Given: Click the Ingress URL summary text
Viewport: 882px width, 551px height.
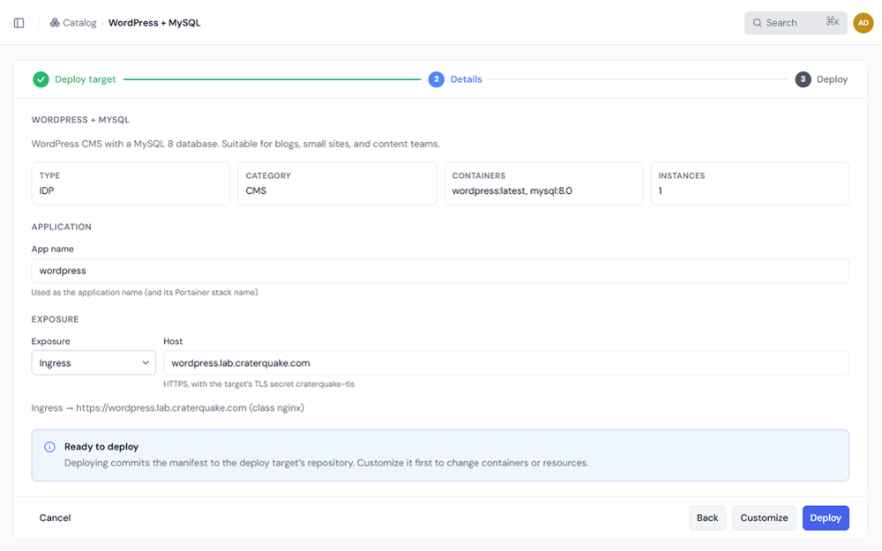Looking at the screenshot, I should pos(168,407).
